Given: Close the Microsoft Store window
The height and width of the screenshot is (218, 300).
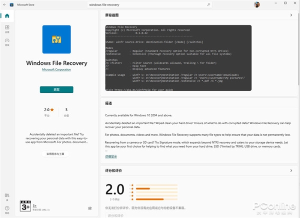Looking at the screenshot, I should [295, 3].
